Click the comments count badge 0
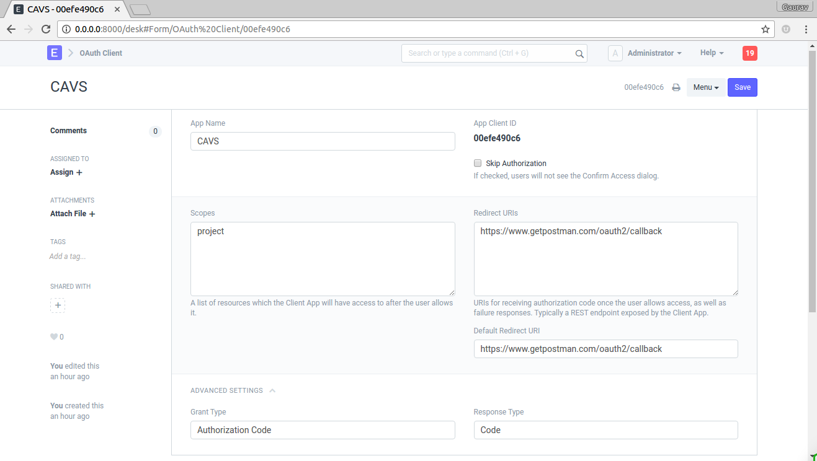Viewport: 817px width, 461px height. pyautogui.click(x=155, y=131)
